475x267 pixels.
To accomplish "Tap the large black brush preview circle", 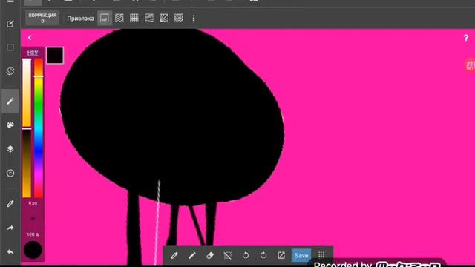I will point(33,250).
